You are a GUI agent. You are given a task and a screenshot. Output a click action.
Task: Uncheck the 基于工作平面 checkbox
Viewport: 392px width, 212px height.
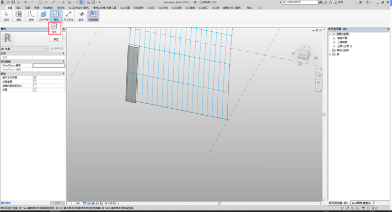[35, 78]
